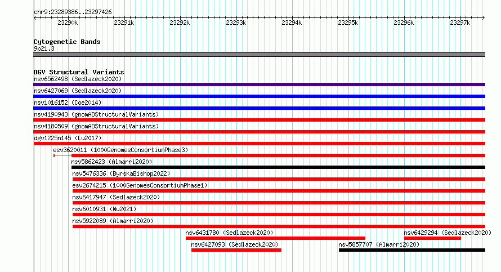501x272 pixels.
Task: Click the 9p21.3 band label
Action: [44, 48]
